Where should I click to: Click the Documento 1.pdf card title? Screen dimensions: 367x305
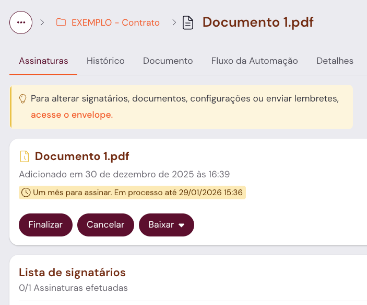(82, 156)
